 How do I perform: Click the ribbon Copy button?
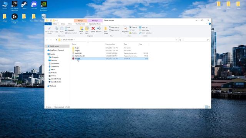pyautogui.click(x=57, y=30)
